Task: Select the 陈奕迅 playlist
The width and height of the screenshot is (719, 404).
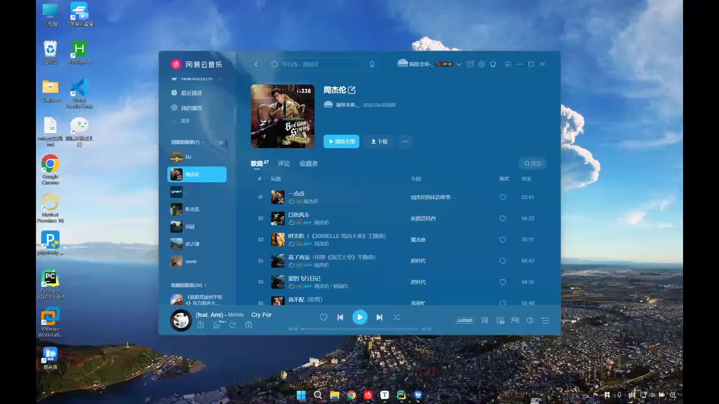Action: click(197, 209)
